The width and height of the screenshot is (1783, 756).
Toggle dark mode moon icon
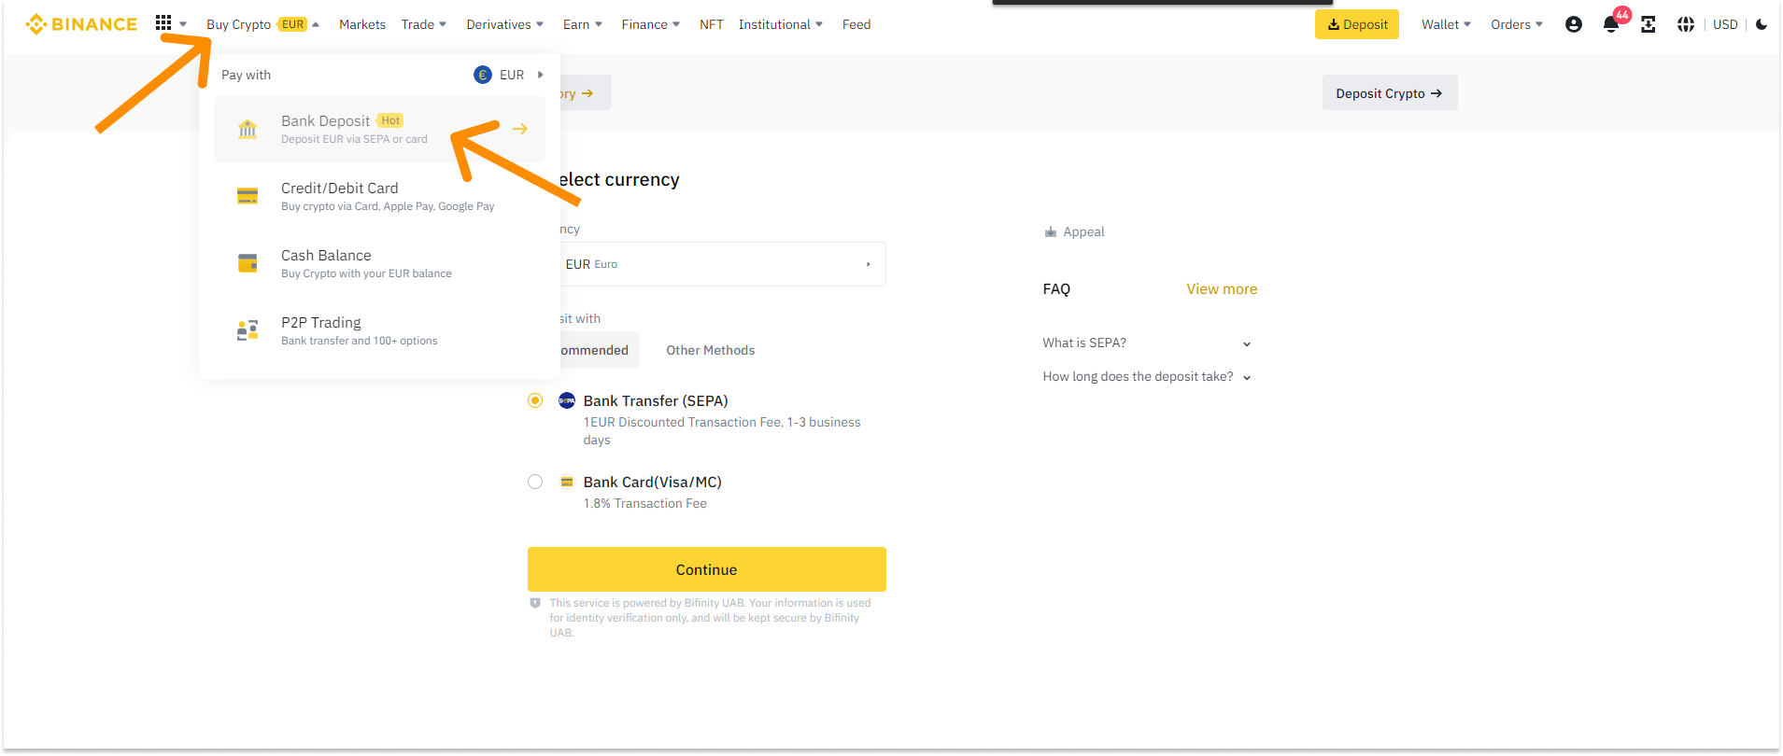coord(1761,24)
